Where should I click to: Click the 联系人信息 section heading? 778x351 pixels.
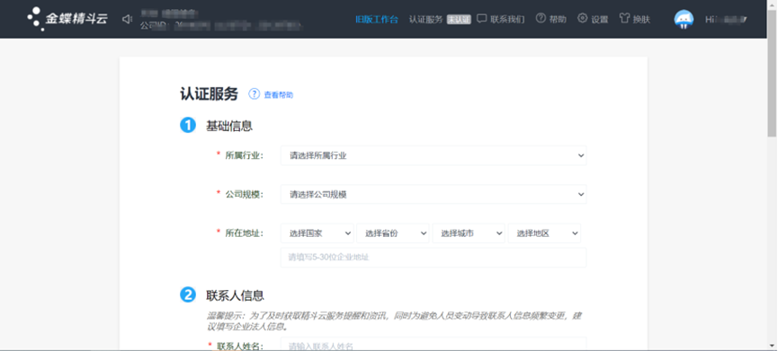(235, 295)
